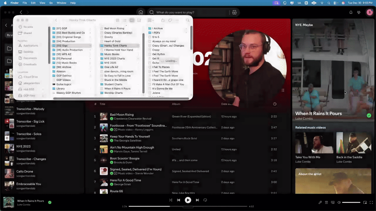Enter full screen player mode

point(371,202)
